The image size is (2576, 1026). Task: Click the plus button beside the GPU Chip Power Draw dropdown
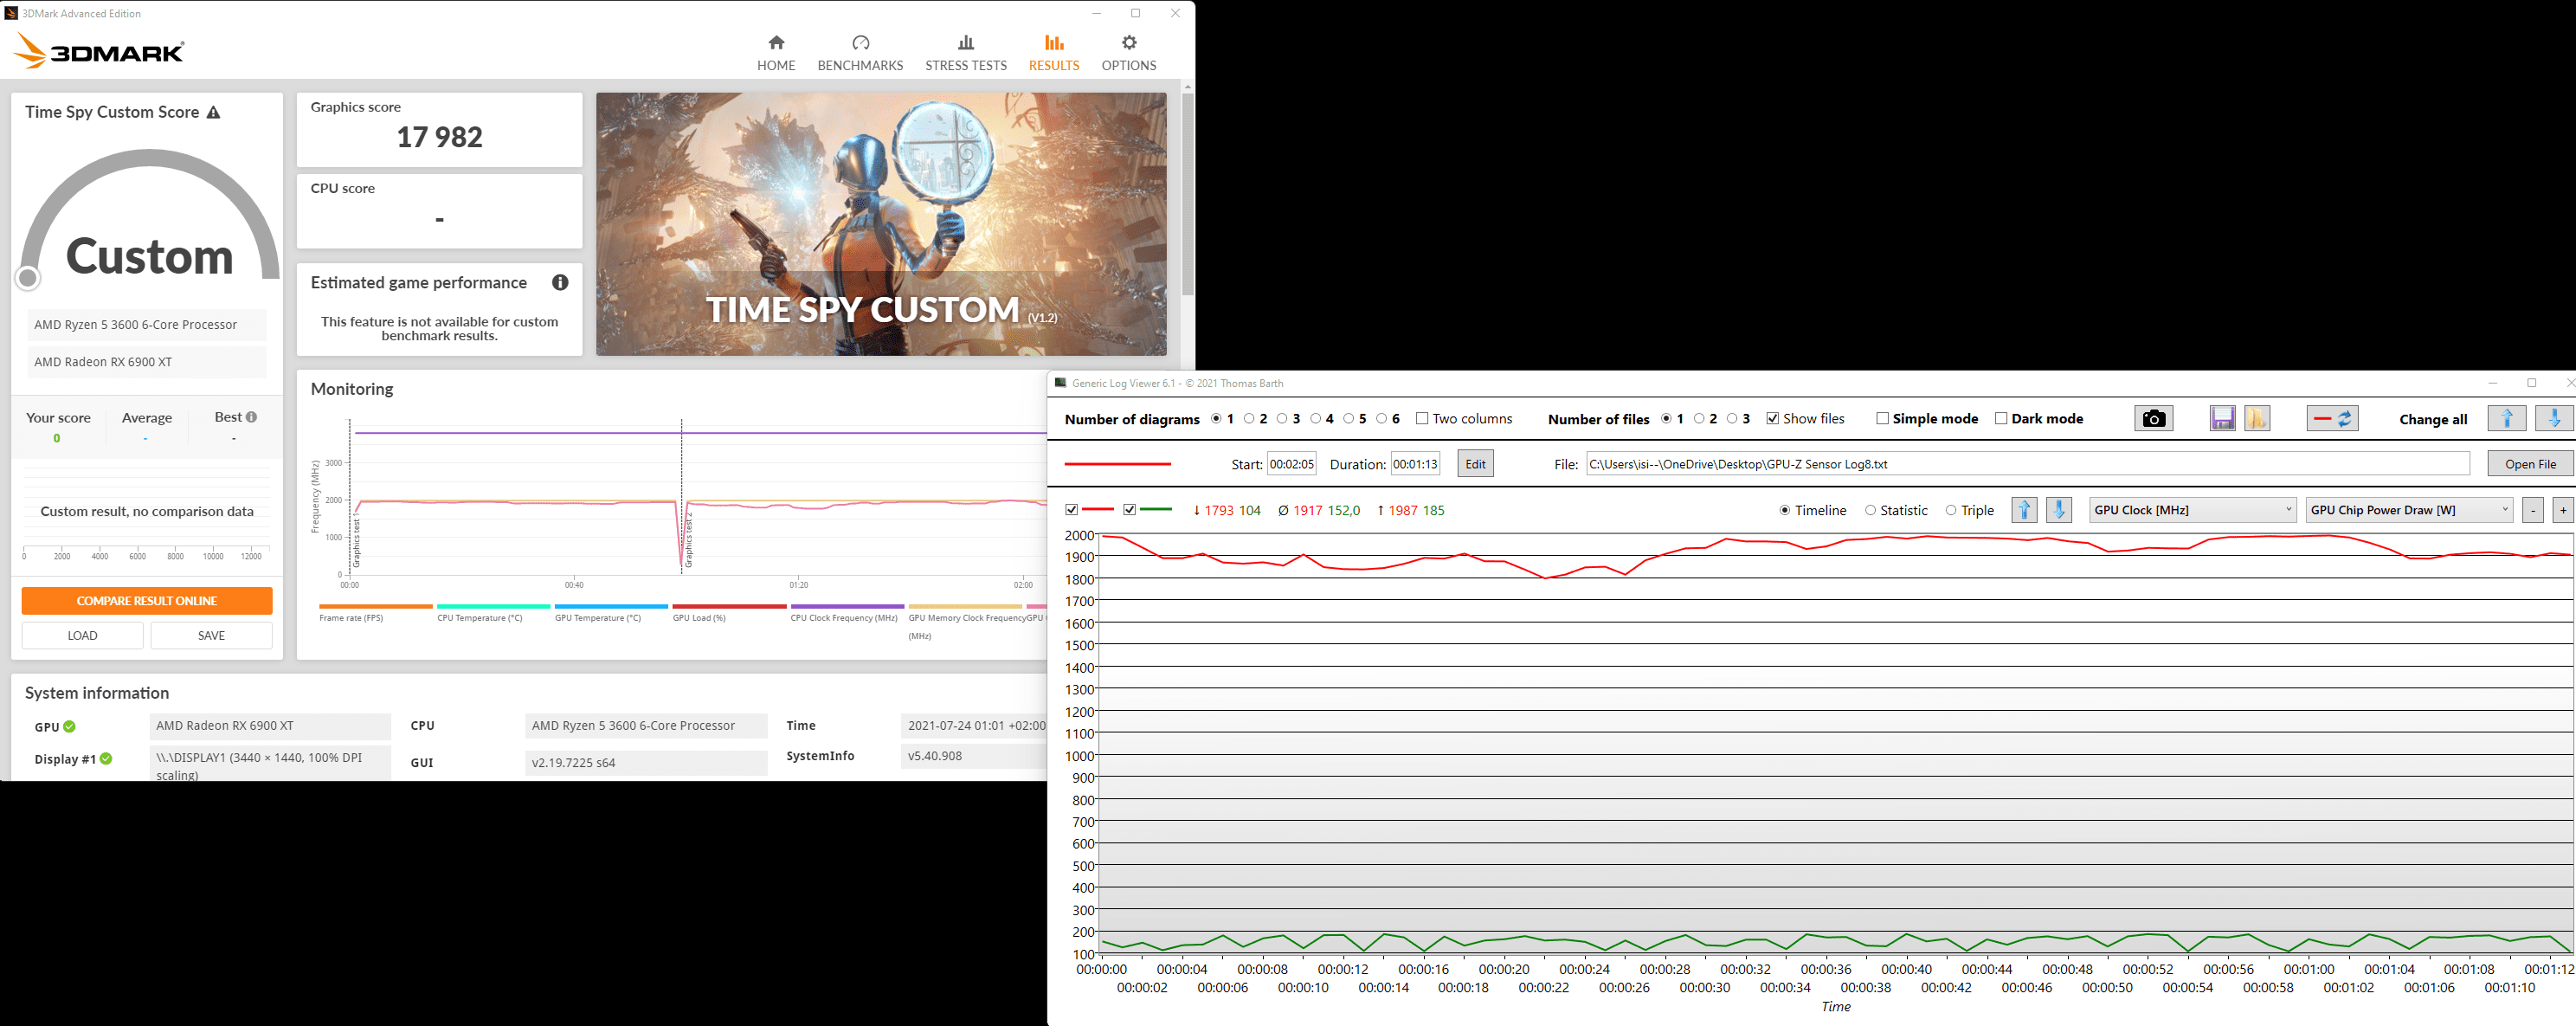click(2563, 510)
